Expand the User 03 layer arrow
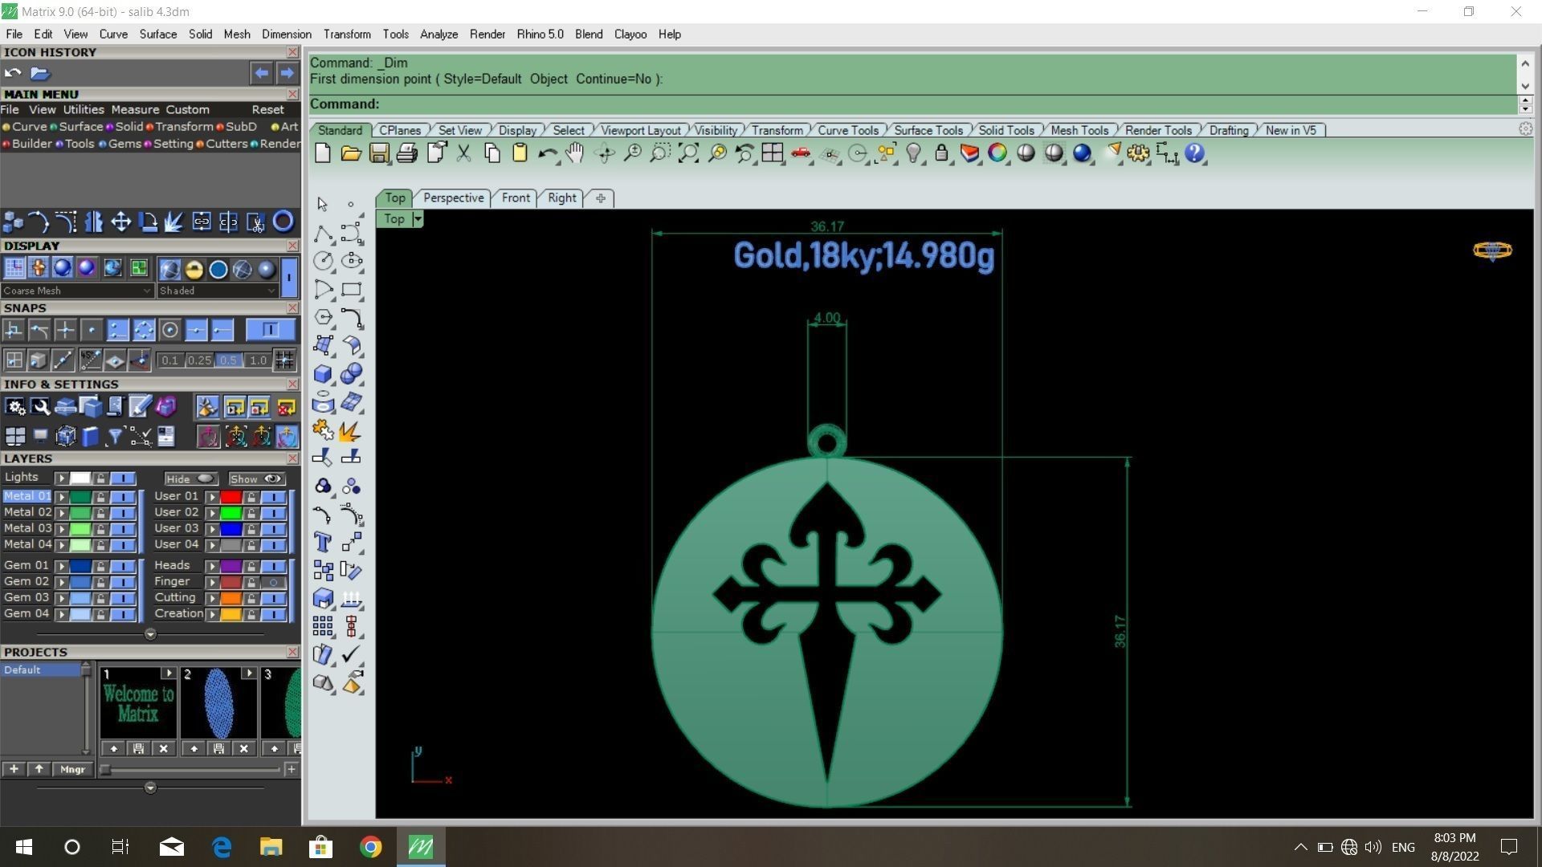 (213, 529)
